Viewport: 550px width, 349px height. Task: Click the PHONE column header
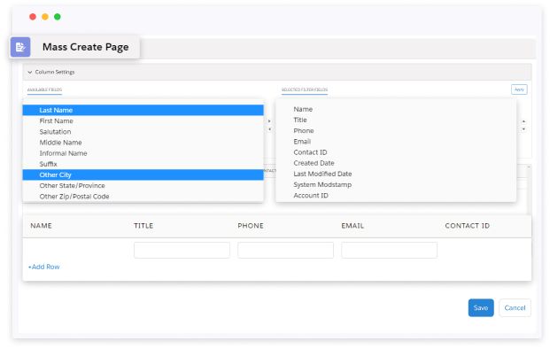click(x=251, y=226)
